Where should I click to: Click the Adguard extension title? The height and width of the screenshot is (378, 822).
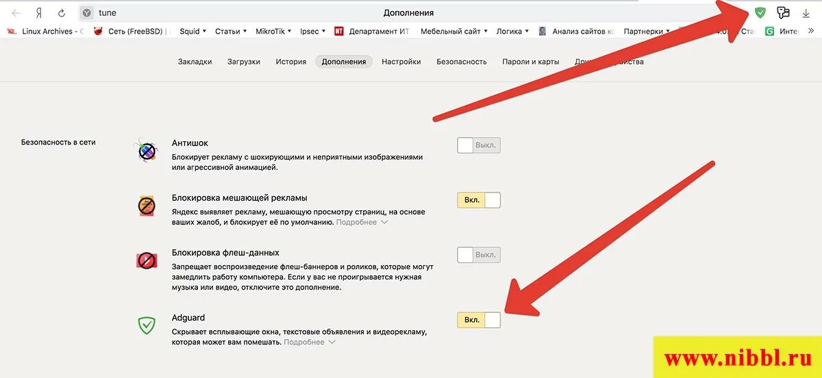point(188,318)
